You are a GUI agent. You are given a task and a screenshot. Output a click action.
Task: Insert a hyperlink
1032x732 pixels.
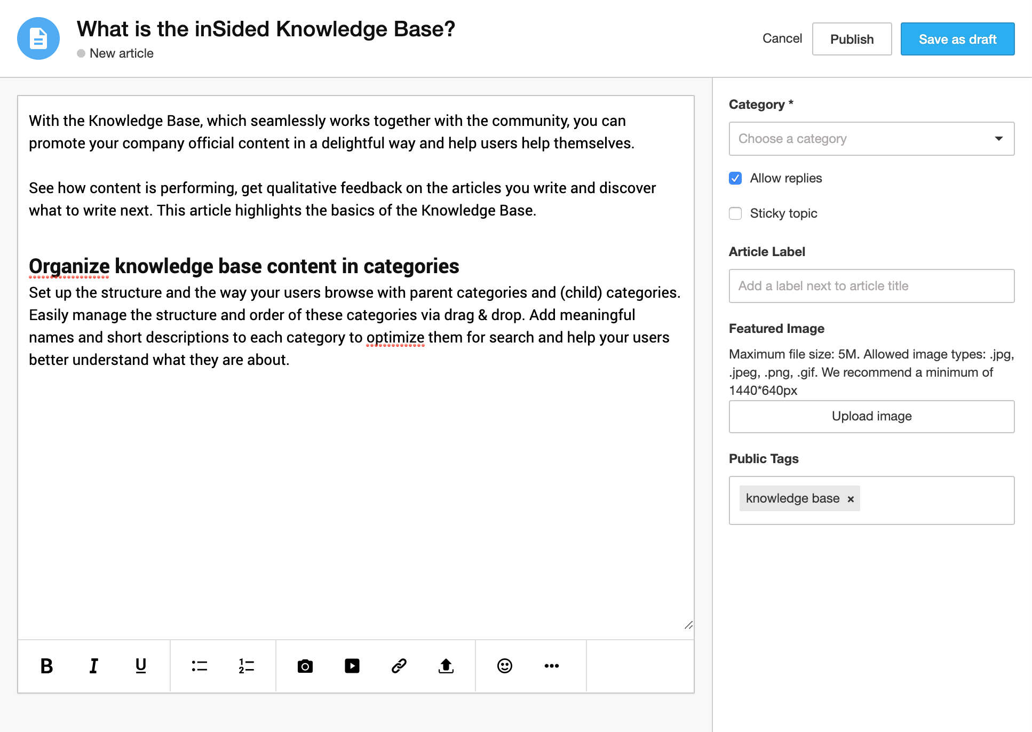[x=399, y=666]
